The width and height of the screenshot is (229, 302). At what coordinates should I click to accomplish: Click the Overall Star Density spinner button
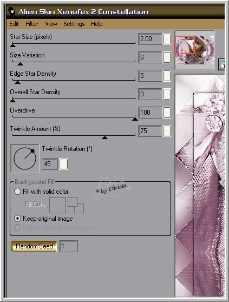point(167,94)
